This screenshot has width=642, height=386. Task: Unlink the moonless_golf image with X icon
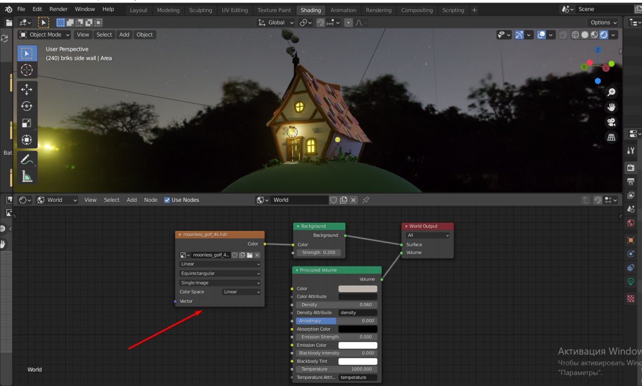point(257,255)
